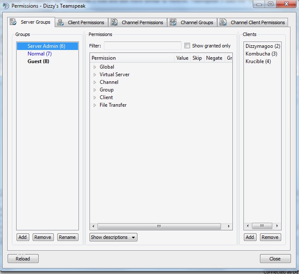Click left arrow of permissions horizontal scrollbar
Screen dimensions: 299x274
point(93,226)
